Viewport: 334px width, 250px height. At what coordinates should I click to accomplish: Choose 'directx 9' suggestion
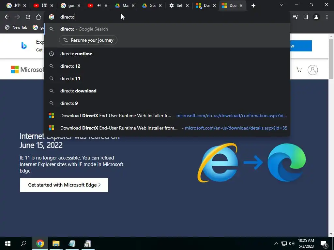pyautogui.click(x=167, y=103)
